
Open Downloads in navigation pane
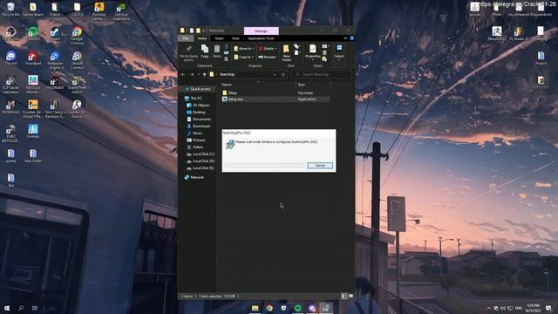[199, 126]
